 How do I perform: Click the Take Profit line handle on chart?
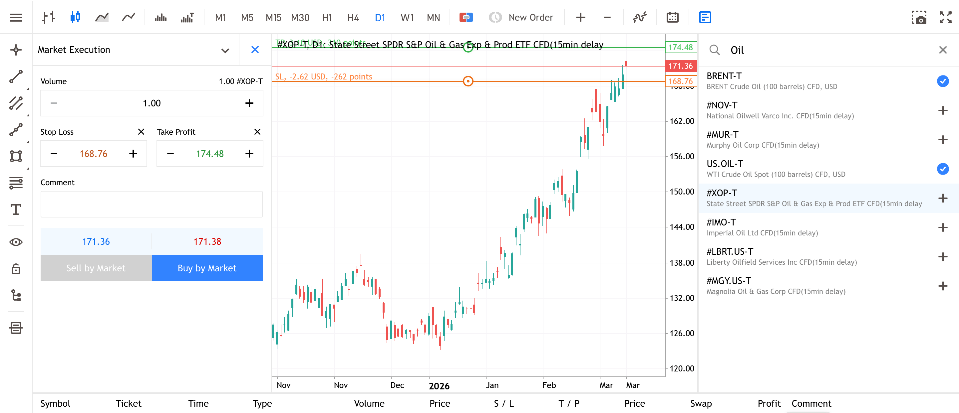468,47
